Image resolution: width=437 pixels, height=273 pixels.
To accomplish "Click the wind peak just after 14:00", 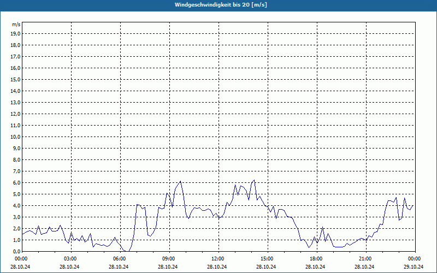I will tap(254, 180).
